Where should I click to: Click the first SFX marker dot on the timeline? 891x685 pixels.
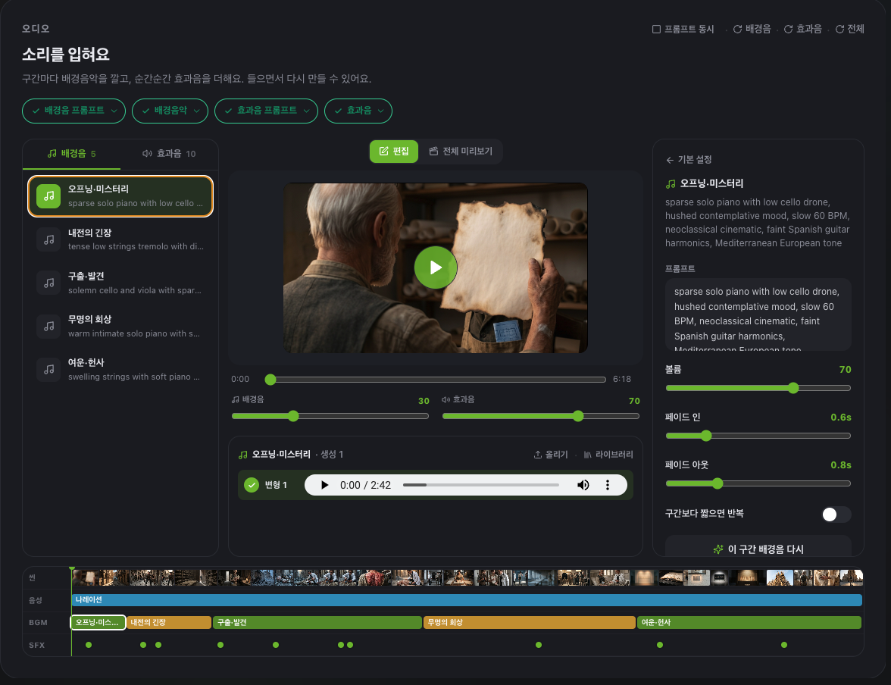(89, 645)
